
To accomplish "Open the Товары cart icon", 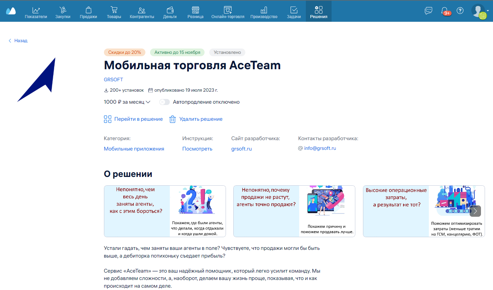I will [114, 10].
